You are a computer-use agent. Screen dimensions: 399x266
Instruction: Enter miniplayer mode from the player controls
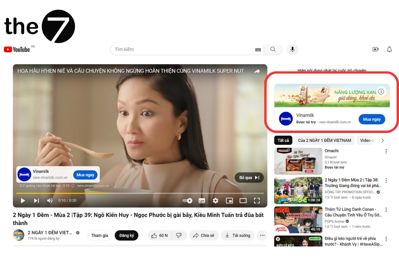(229, 200)
